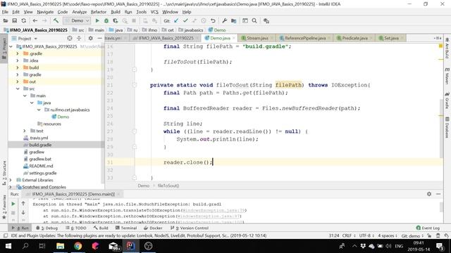Click the Save All toolbar icon

coord(14,20)
